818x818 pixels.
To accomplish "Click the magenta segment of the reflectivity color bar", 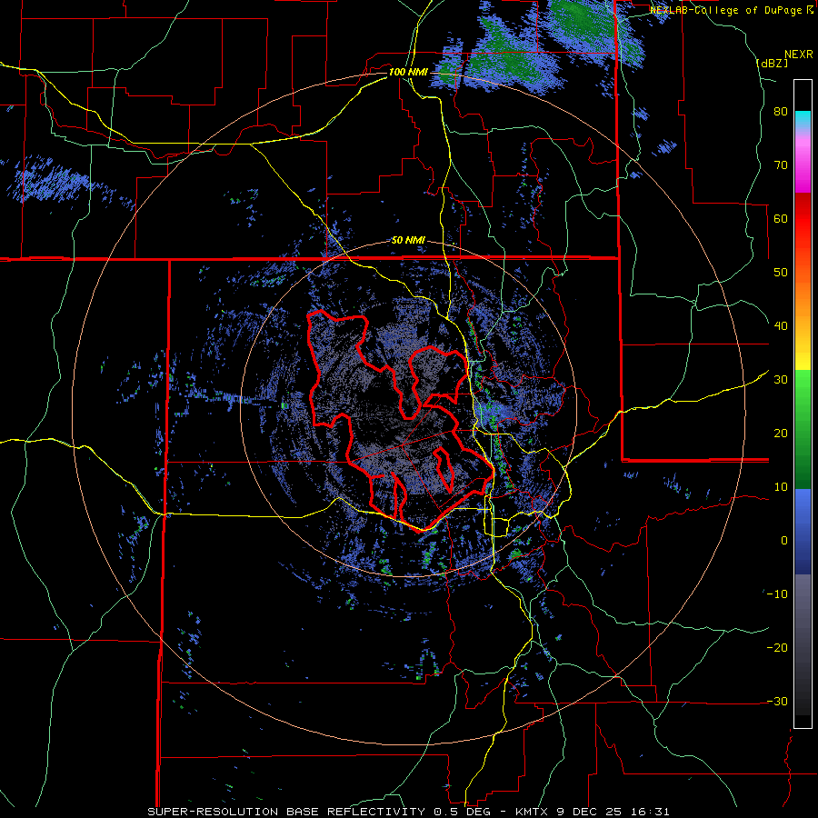I will 803,167.
